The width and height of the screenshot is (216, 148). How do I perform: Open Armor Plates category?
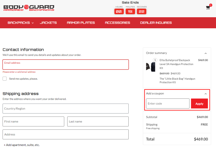coord(81,23)
